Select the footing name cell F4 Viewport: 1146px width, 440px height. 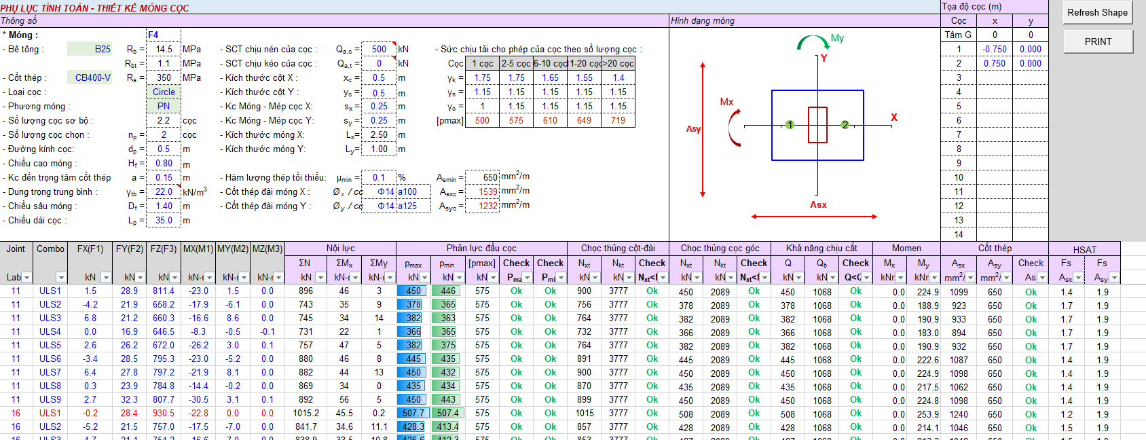164,35
